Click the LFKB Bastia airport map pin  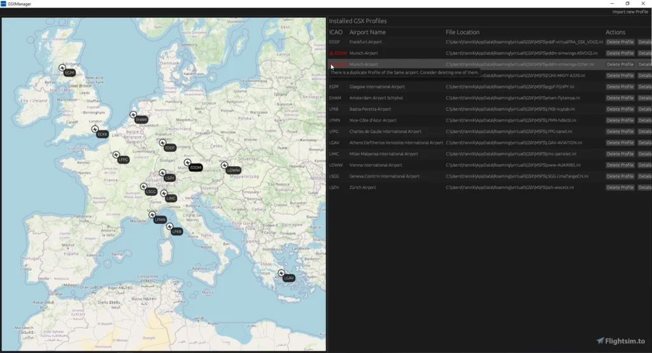tap(170, 227)
